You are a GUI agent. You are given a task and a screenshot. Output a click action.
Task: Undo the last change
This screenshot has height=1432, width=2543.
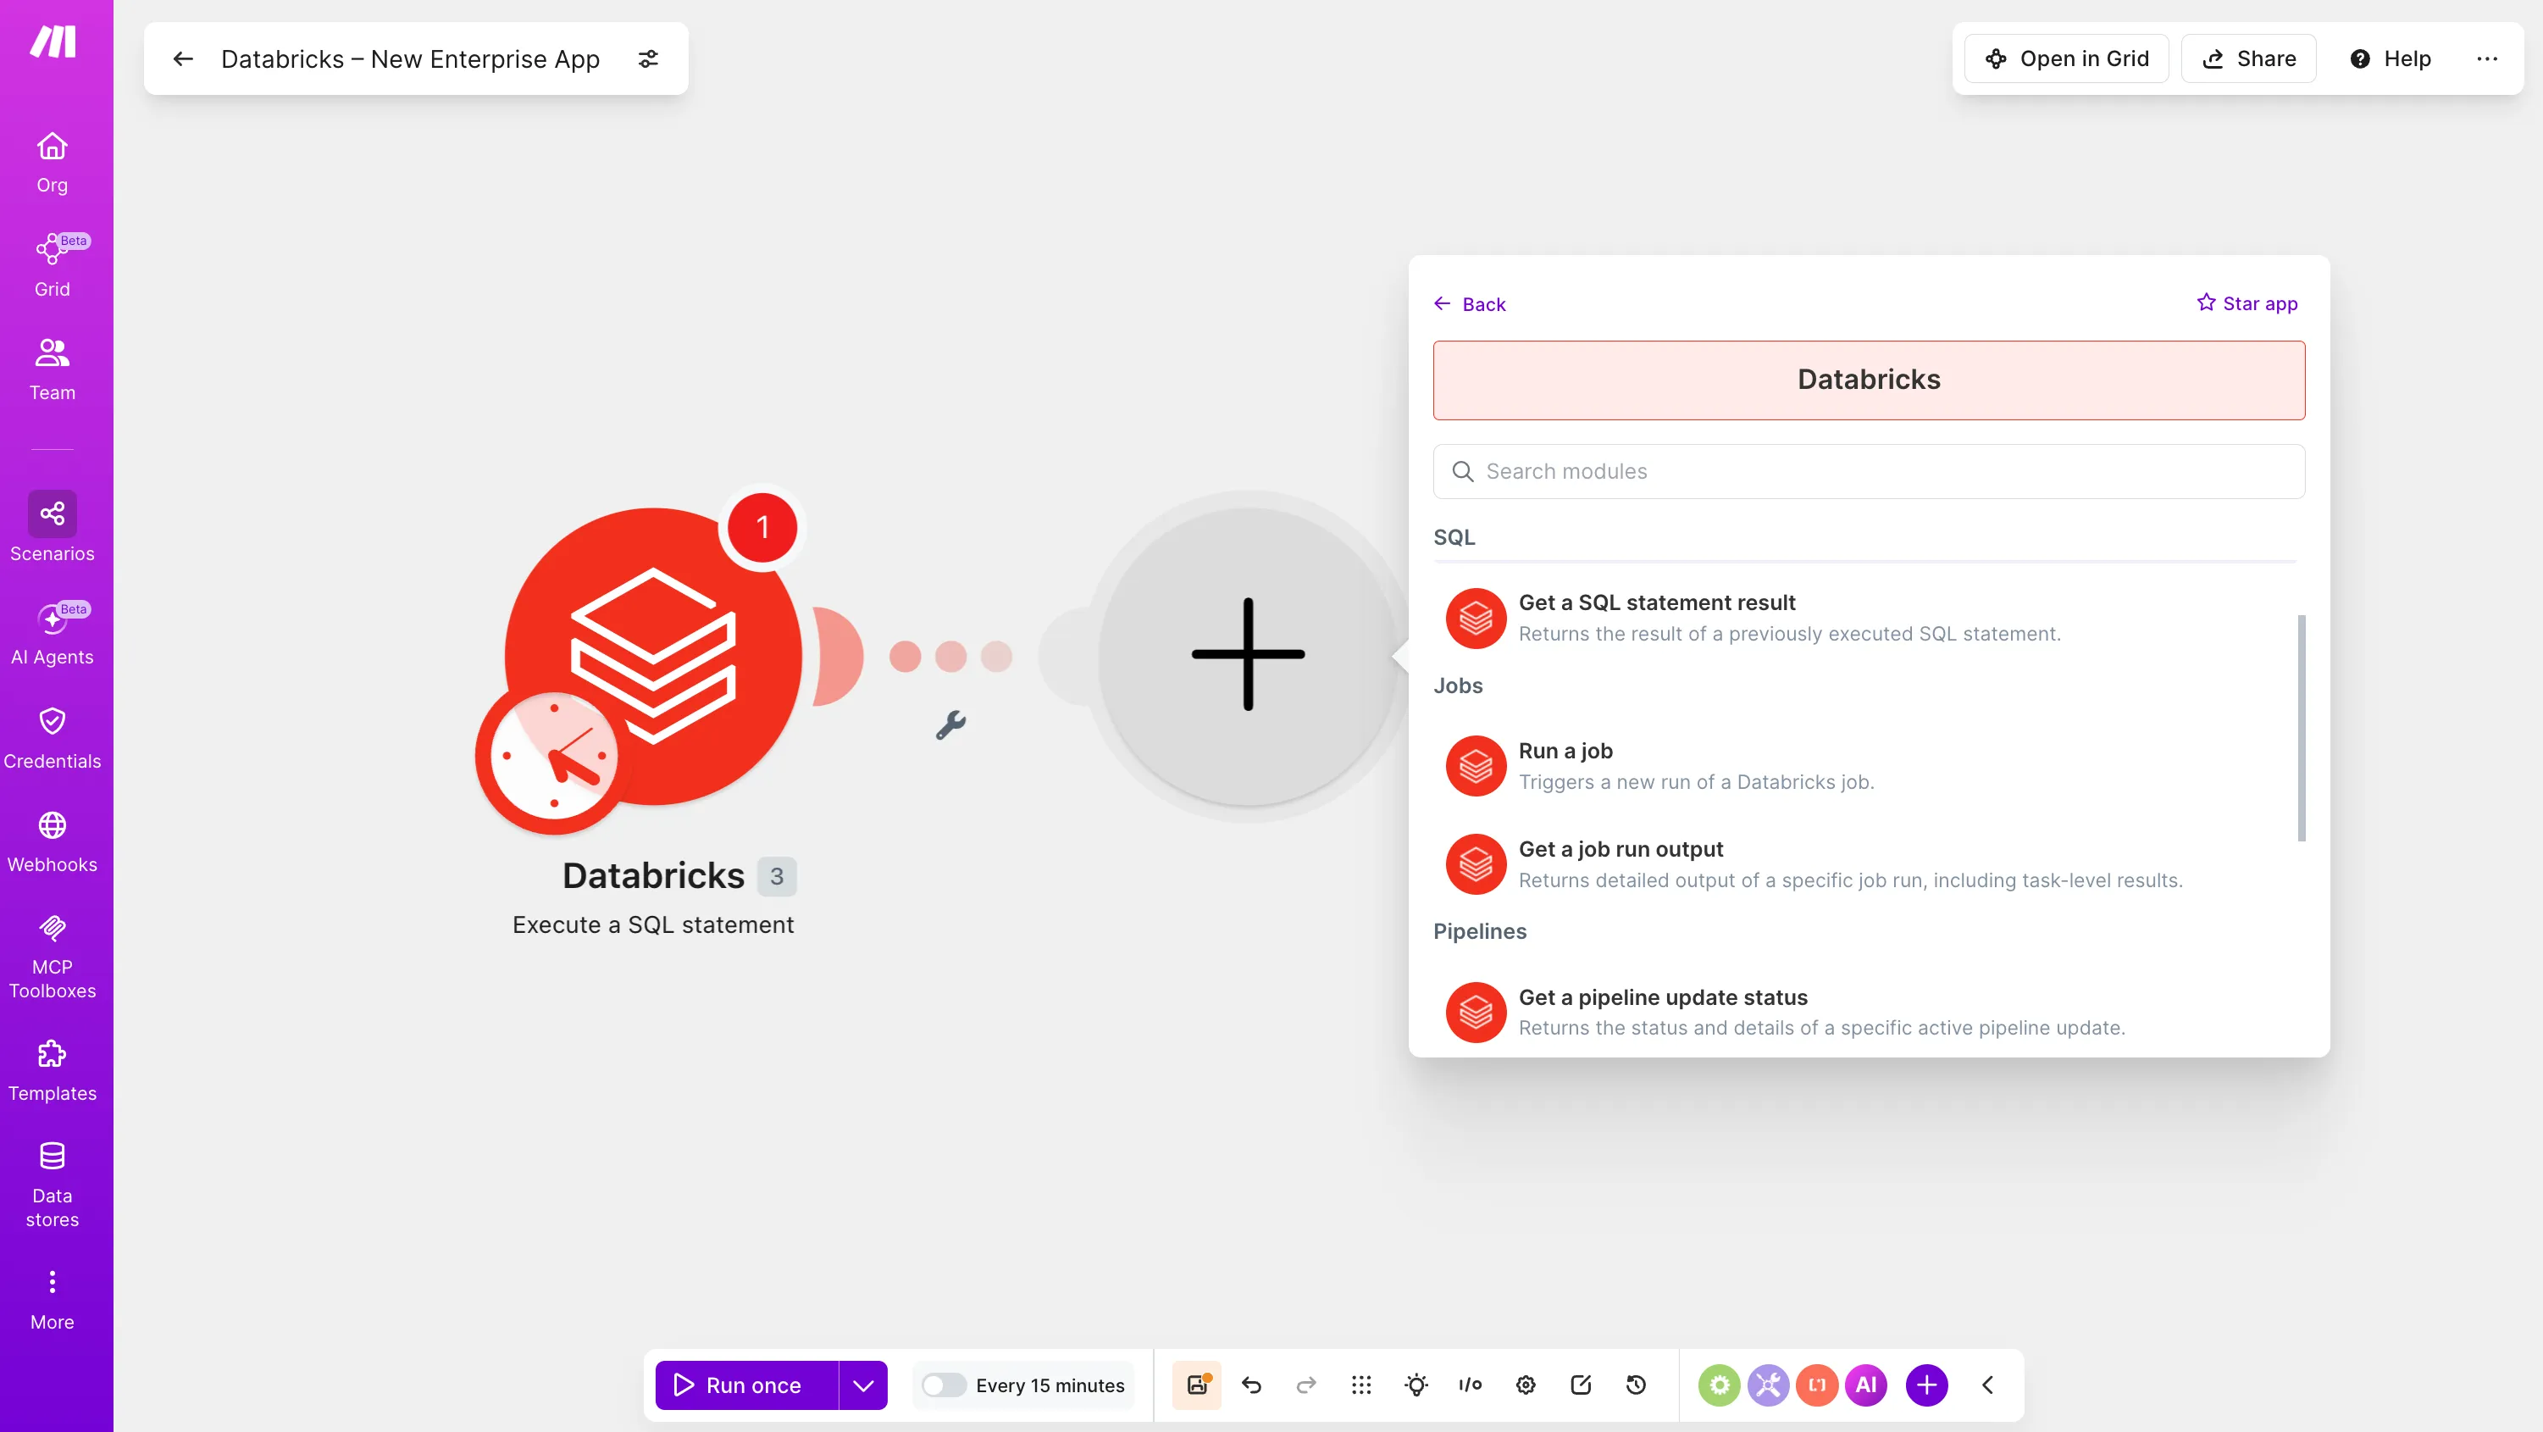coord(1251,1385)
